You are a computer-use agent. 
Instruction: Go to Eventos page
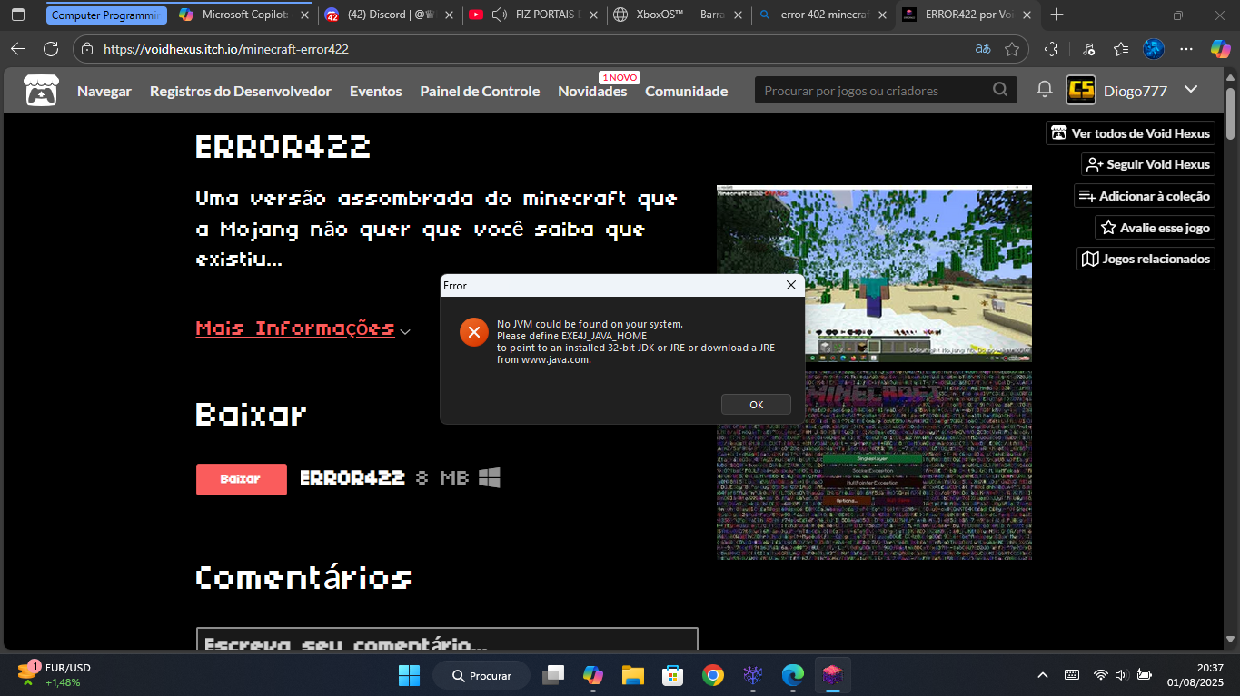[x=375, y=91]
